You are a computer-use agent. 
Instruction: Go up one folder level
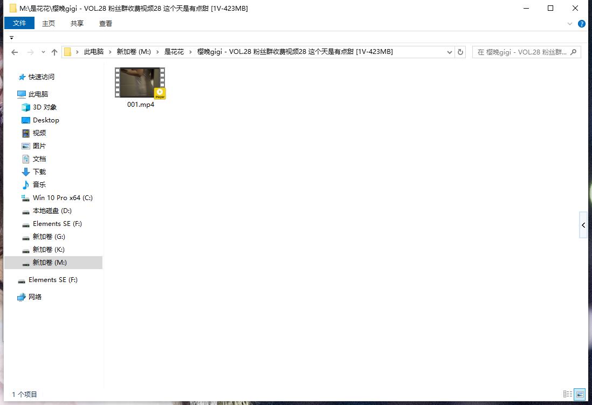54,52
